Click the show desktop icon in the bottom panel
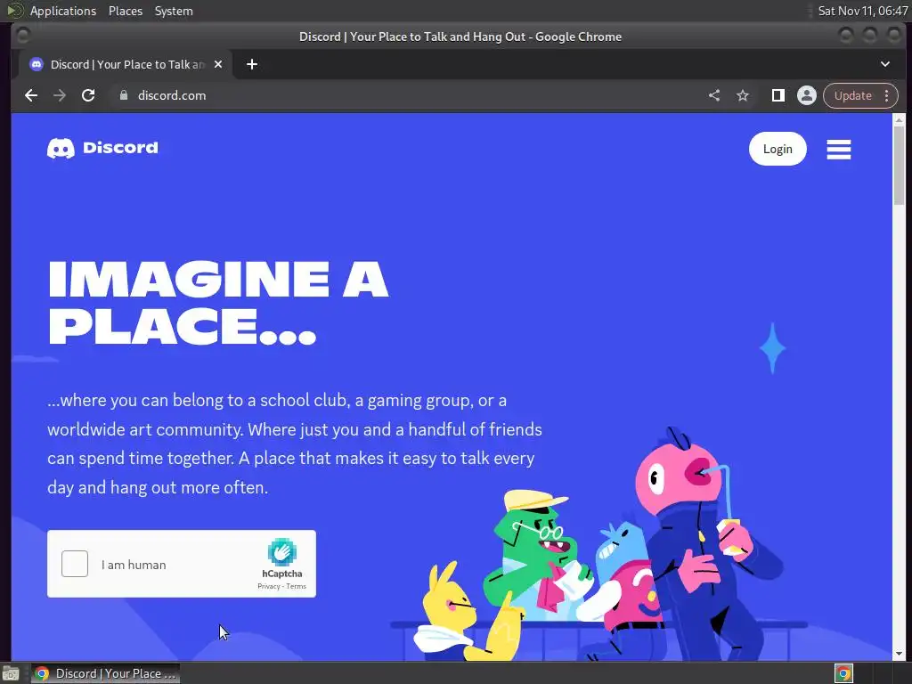 pos(11,673)
